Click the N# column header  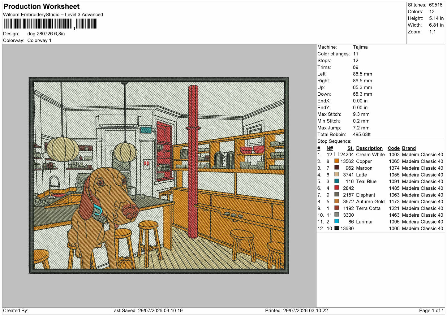pyautogui.click(x=330, y=148)
